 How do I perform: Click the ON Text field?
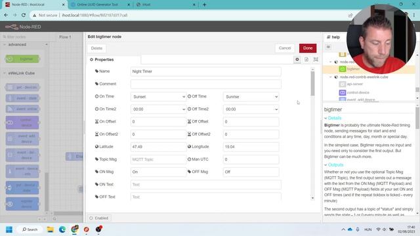[x=205, y=185]
